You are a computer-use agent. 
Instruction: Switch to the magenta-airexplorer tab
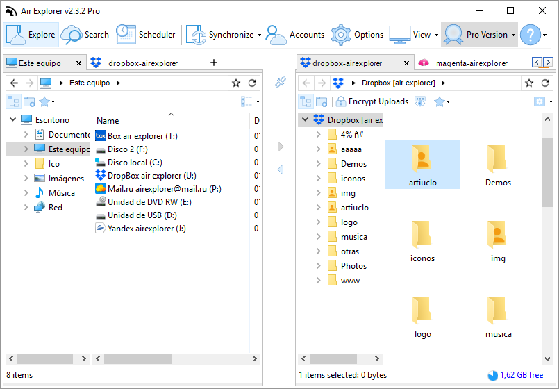point(464,63)
